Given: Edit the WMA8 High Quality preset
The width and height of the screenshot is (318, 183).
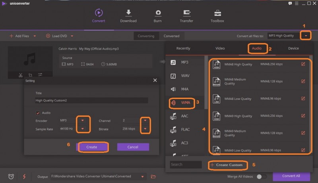Looking at the screenshot, I should point(303,64).
